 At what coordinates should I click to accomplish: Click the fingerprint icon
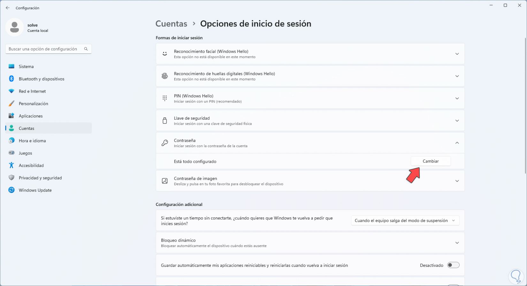point(165,76)
